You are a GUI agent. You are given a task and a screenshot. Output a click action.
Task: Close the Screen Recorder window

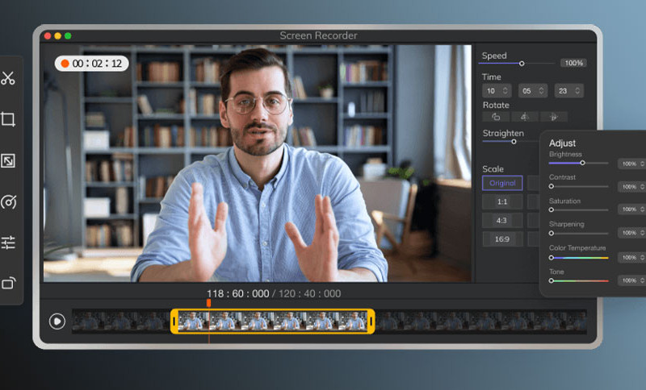coord(48,36)
